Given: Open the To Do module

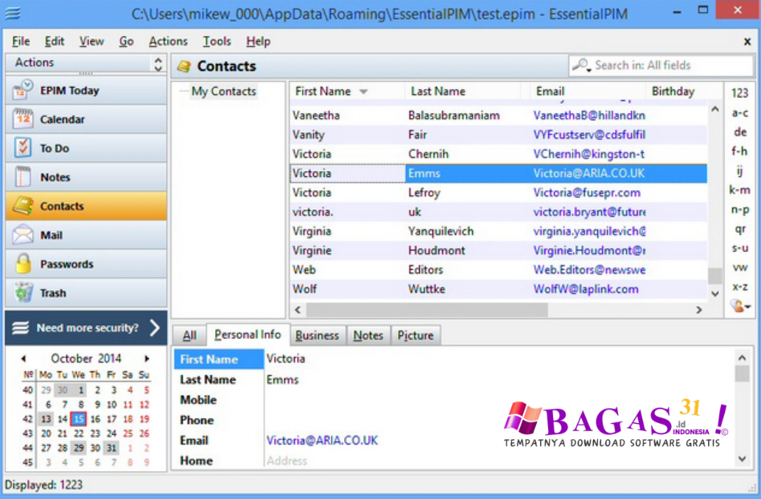Looking at the screenshot, I should tap(86, 149).
